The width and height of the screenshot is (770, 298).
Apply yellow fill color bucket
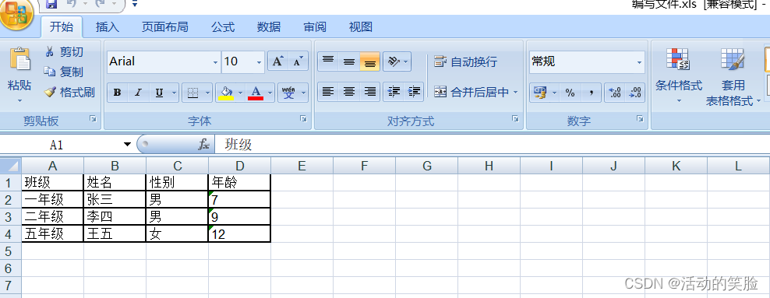coord(226,93)
